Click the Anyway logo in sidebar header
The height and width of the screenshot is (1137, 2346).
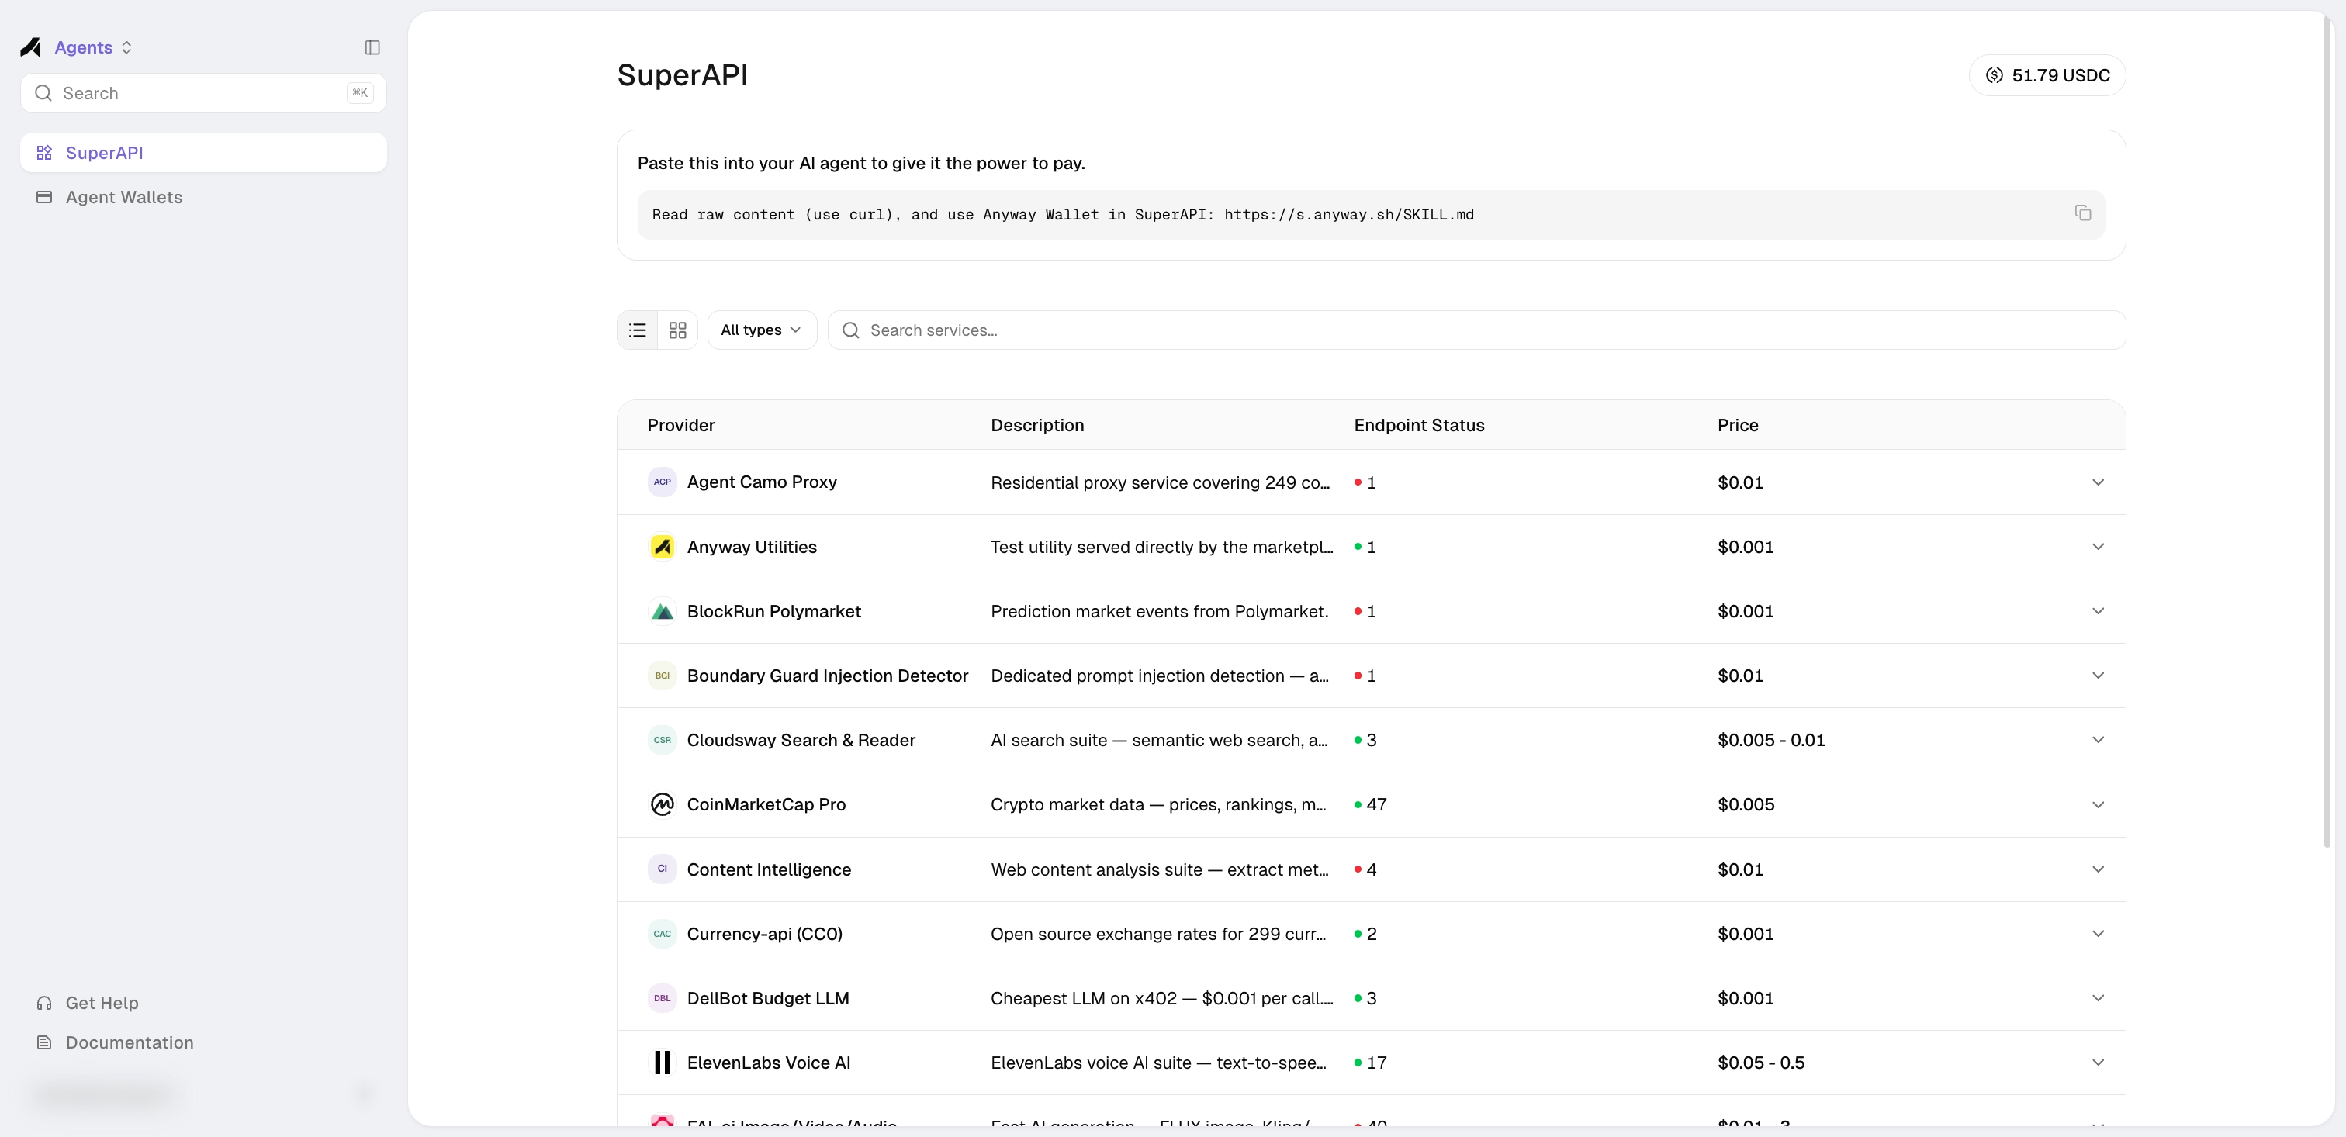(30, 47)
